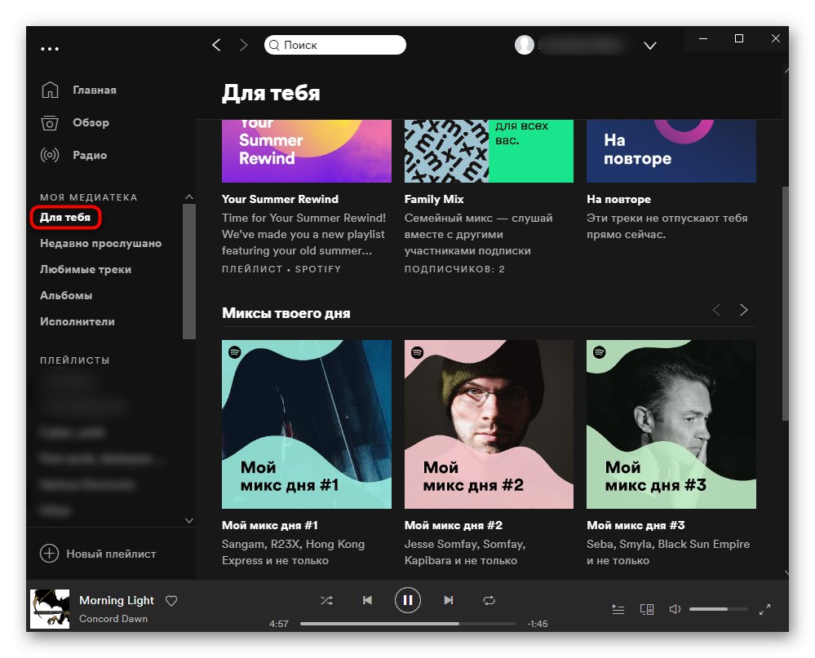Open the На повторе cover
Viewport: 815px width, 658px height.
(x=671, y=151)
